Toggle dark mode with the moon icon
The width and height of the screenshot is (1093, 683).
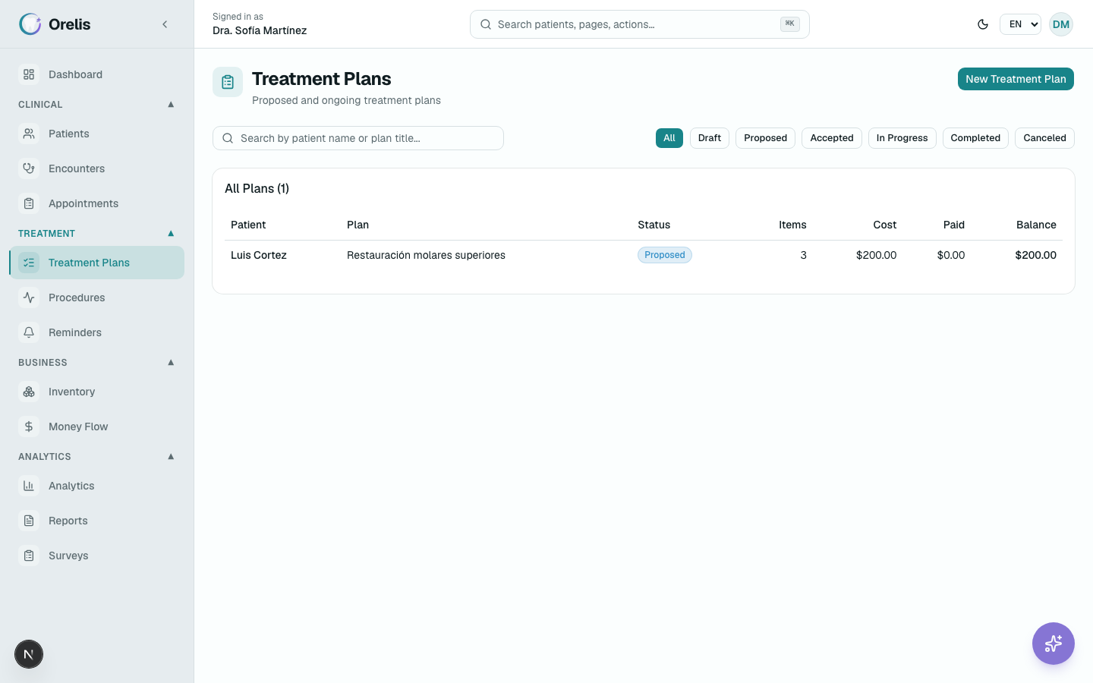point(983,24)
